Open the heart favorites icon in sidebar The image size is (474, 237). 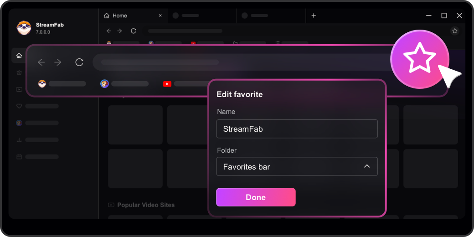[19, 106]
